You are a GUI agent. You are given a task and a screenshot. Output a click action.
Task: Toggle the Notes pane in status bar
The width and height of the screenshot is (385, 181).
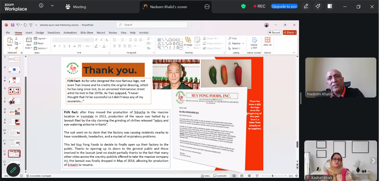(x=205, y=176)
